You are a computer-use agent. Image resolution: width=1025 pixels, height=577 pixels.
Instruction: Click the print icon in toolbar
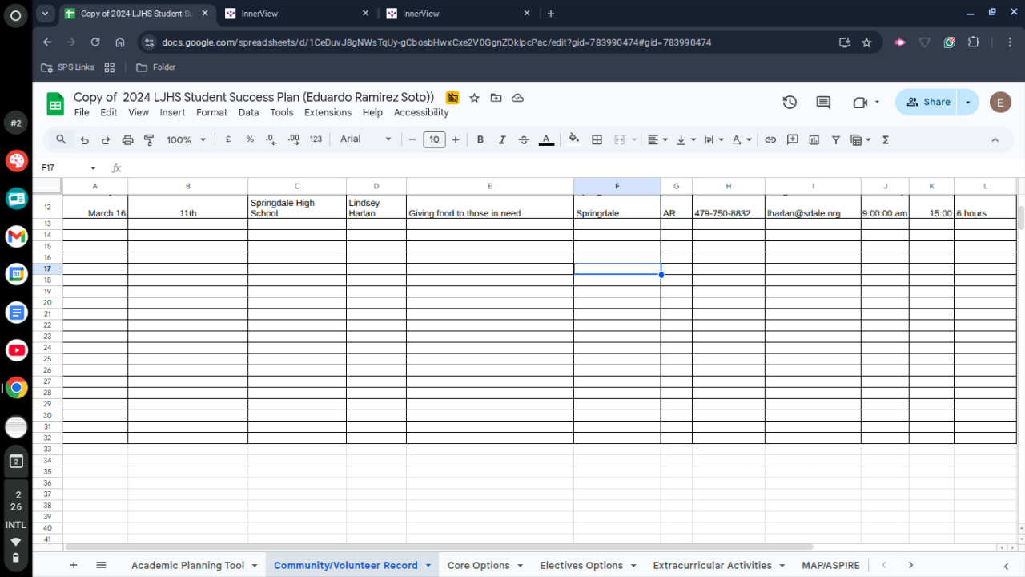pyautogui.click(x=127, y=139)
